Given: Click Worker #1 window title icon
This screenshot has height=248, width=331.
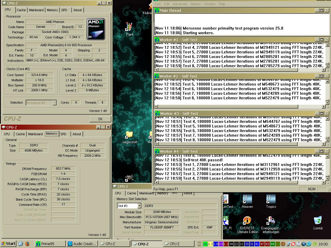Looking at the screenshot, I should (x=157, y=40).
